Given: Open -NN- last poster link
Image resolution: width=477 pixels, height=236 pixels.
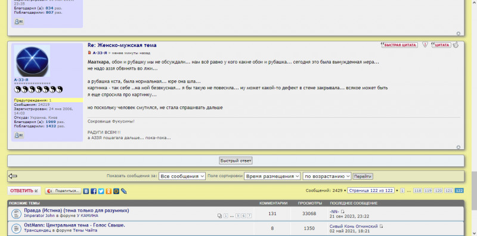Looking at the screenshot, I should pos(334,212).
